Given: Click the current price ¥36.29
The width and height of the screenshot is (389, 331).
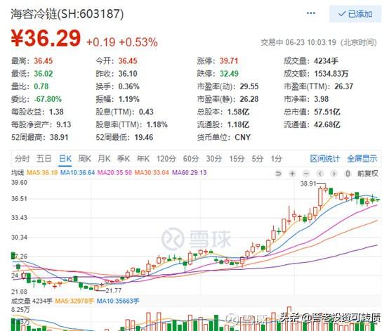Looking at the screenshot, I should pyautogui.click(x=46, y=38).
